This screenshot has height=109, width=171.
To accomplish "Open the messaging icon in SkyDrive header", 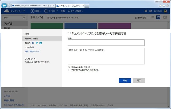I will [x=146, y=11].
